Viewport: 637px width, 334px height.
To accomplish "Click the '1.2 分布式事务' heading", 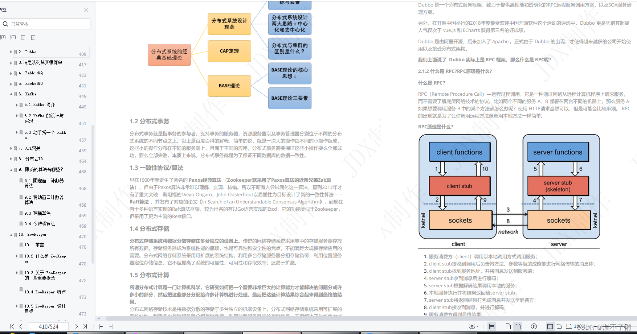I will (x=149, y=121).
